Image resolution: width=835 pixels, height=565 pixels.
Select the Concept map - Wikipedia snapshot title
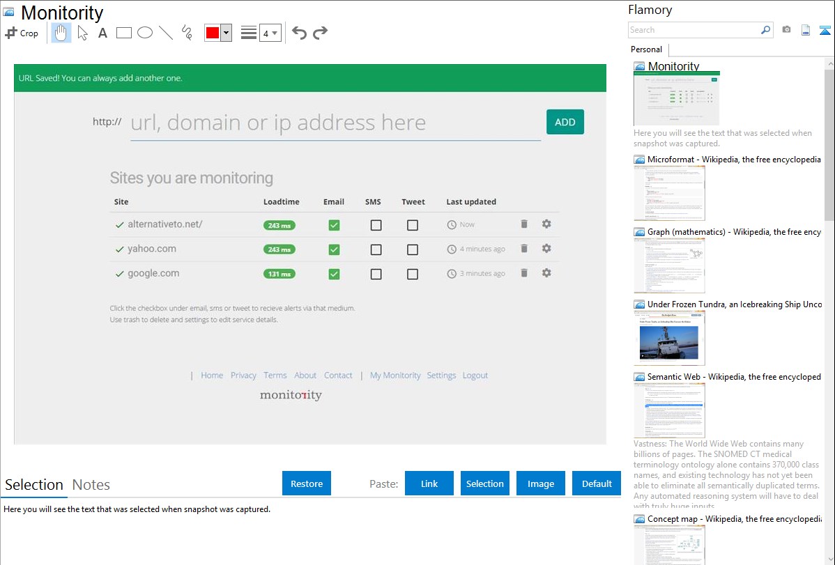(x=734, y=518)
